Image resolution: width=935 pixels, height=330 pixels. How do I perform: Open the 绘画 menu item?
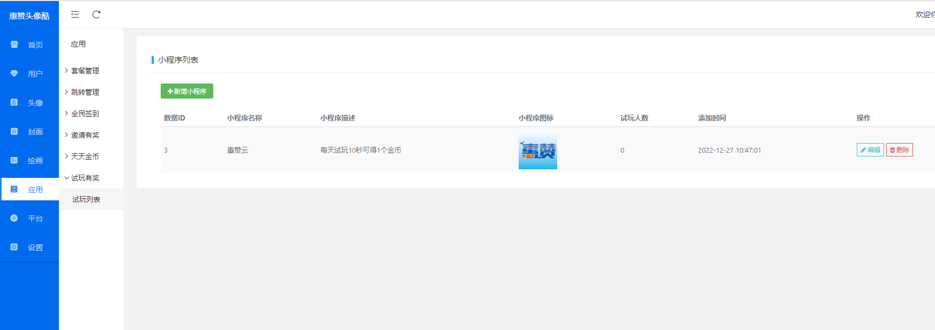pos(29,160)
